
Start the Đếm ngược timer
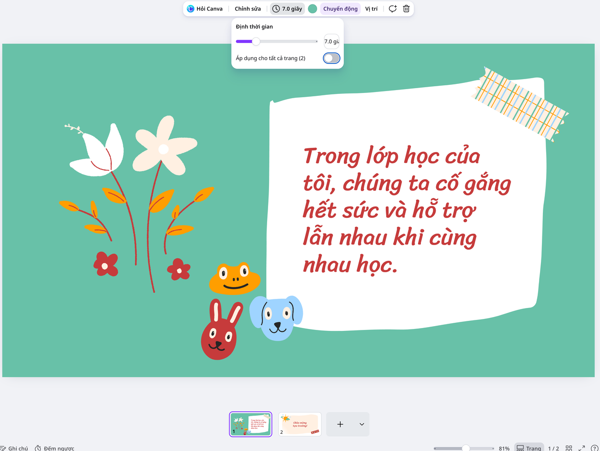click(x=54, y=448)
